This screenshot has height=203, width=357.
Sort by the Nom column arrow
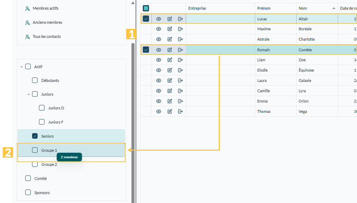coord(334,8)
